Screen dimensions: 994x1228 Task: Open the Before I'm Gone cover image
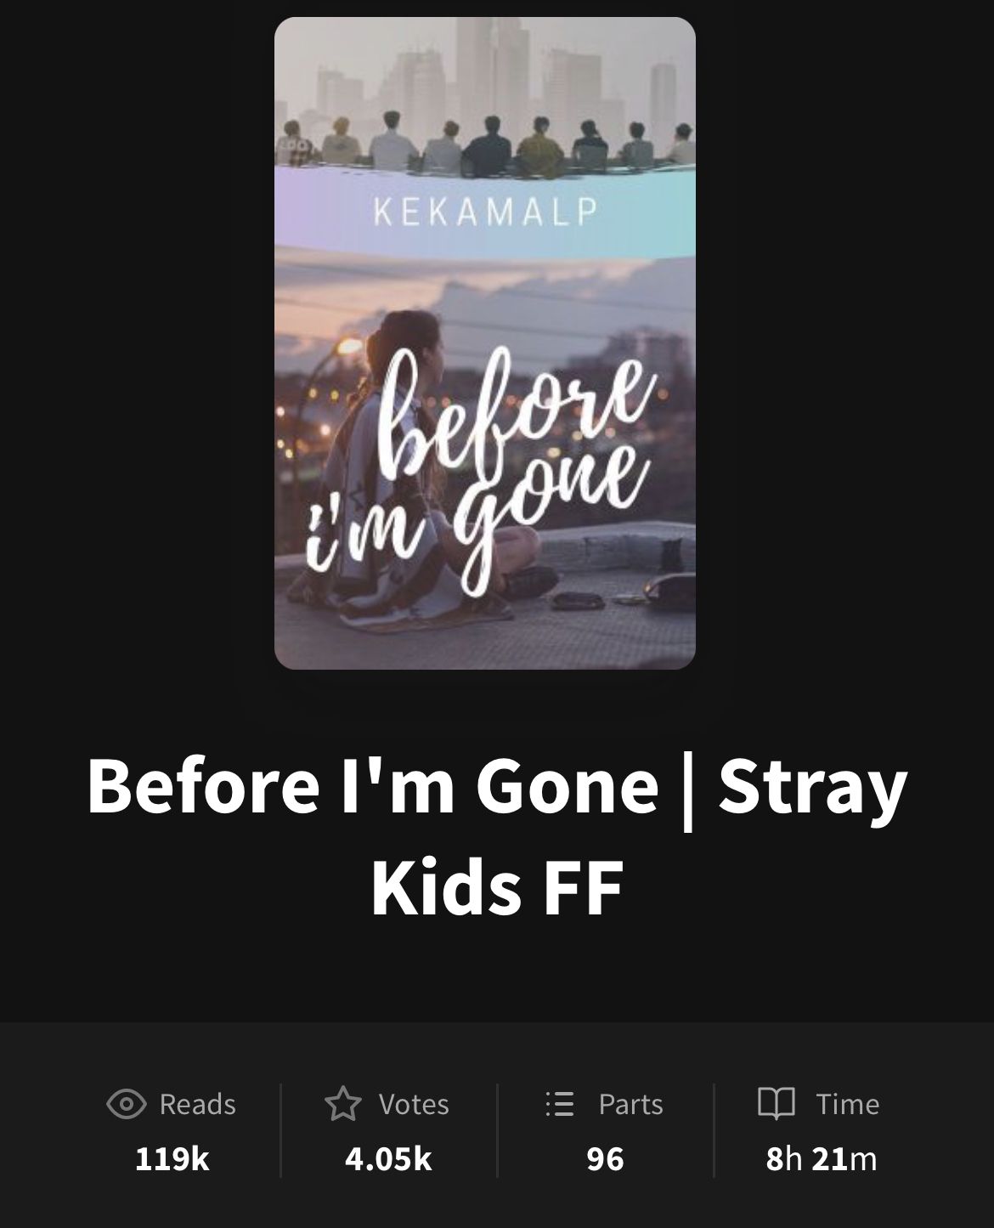click(485, 343)
